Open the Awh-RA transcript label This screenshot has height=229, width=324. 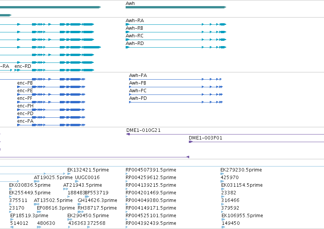(x=135, y=21)
